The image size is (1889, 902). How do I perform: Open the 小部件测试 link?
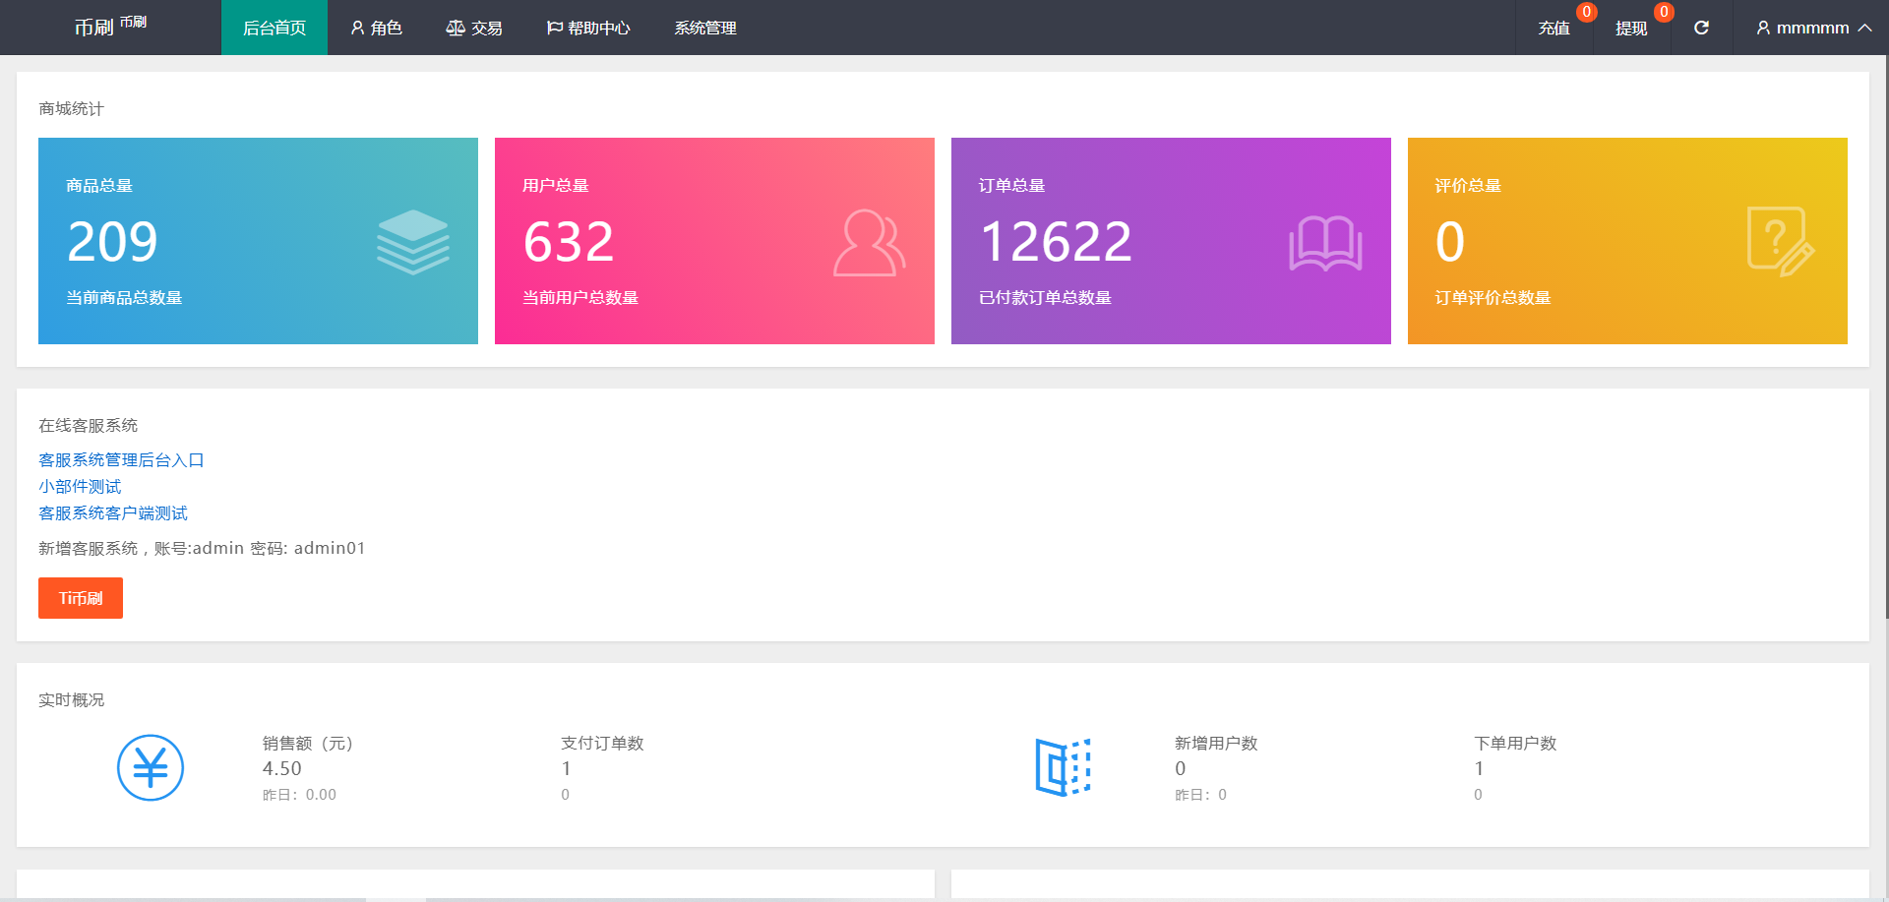(80, 487)
